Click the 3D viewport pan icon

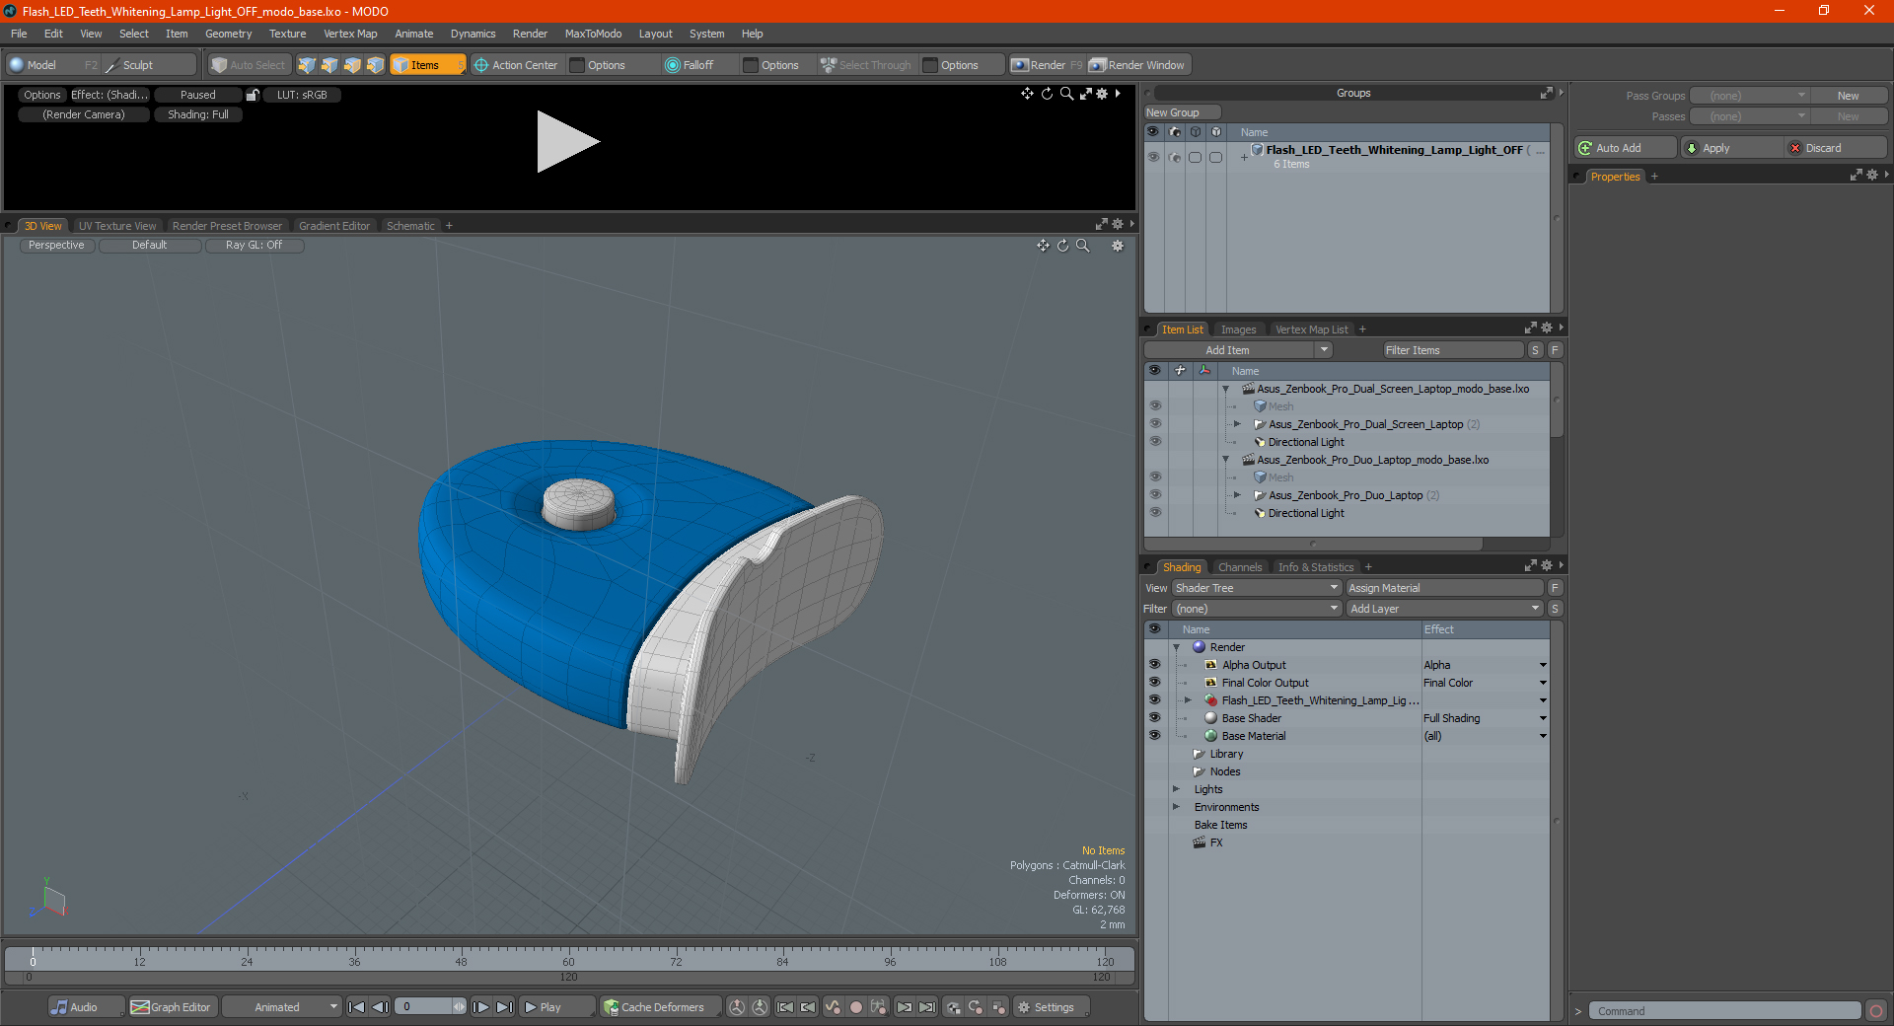1043,246
